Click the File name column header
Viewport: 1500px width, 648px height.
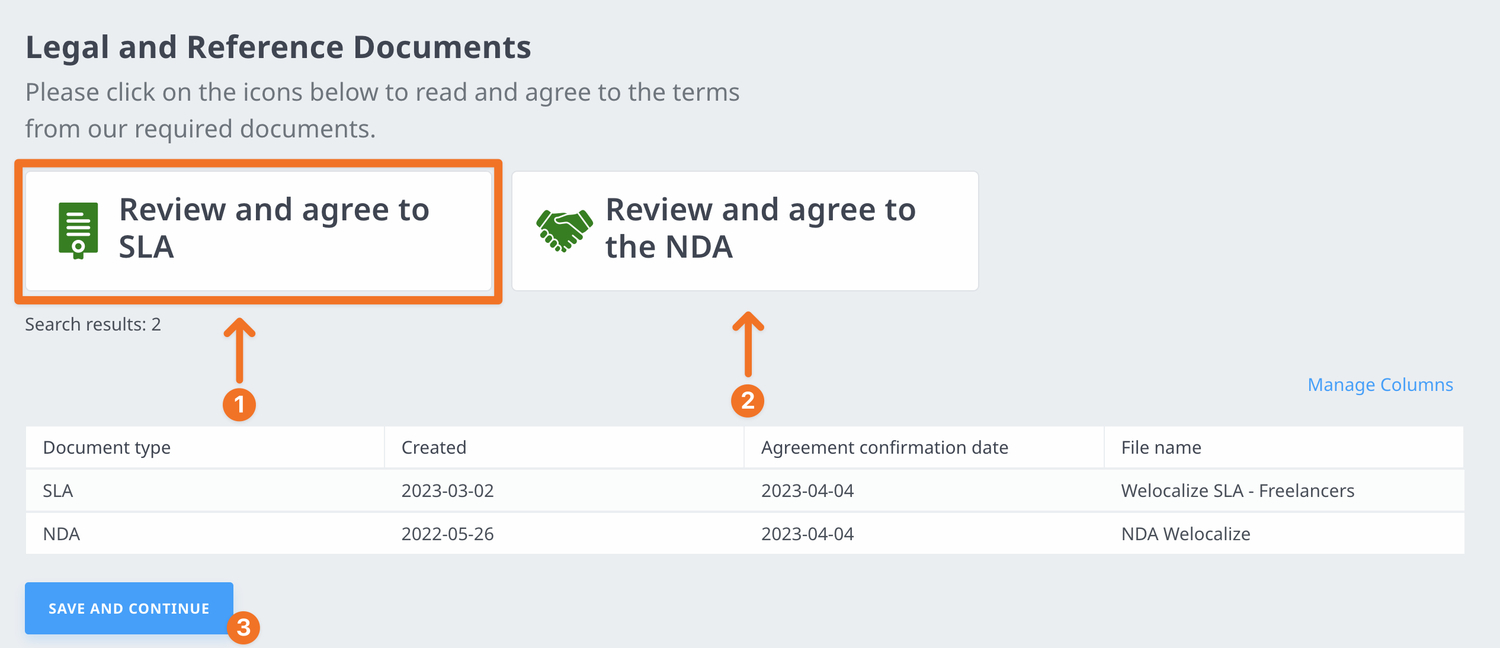[x=1161, y=448]
